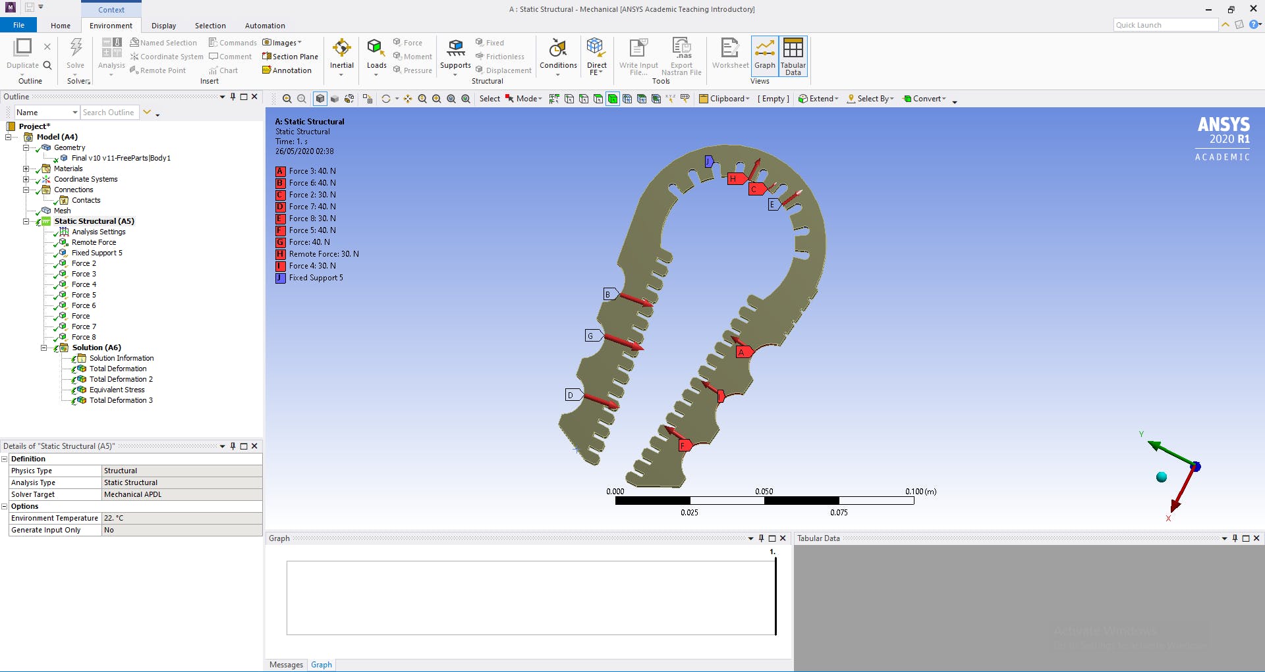This screenshot has width=1265, height=672.
Task: Click the Pan tool in the viewport toolbar
Action: click(408, 99)
